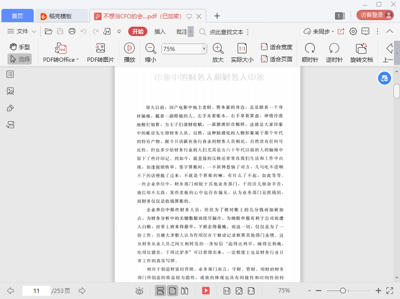Click 缩小 zoom out icon
The width and height of the screenshot is (400, 299).
coord(151,53)
